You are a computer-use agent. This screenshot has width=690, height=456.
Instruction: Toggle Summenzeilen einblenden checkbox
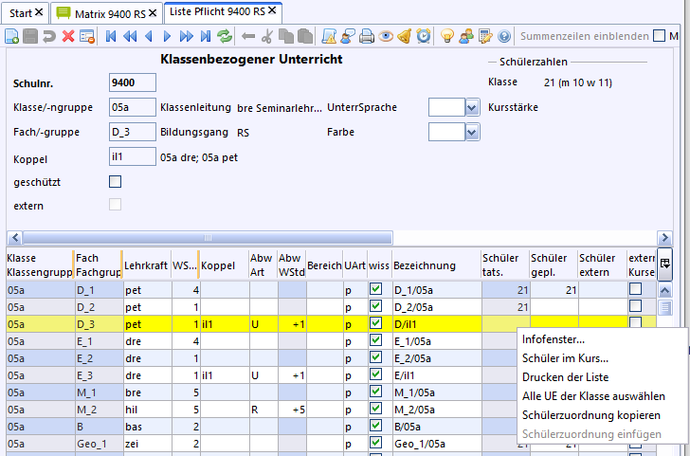(x=659, y=36)
